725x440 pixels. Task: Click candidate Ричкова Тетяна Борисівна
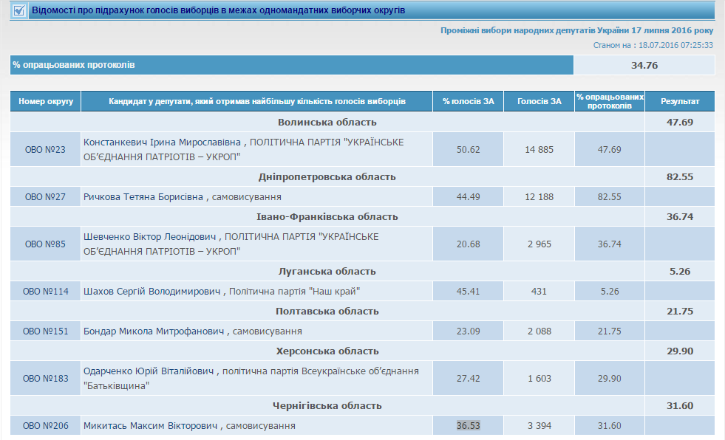tap(143, 196)
